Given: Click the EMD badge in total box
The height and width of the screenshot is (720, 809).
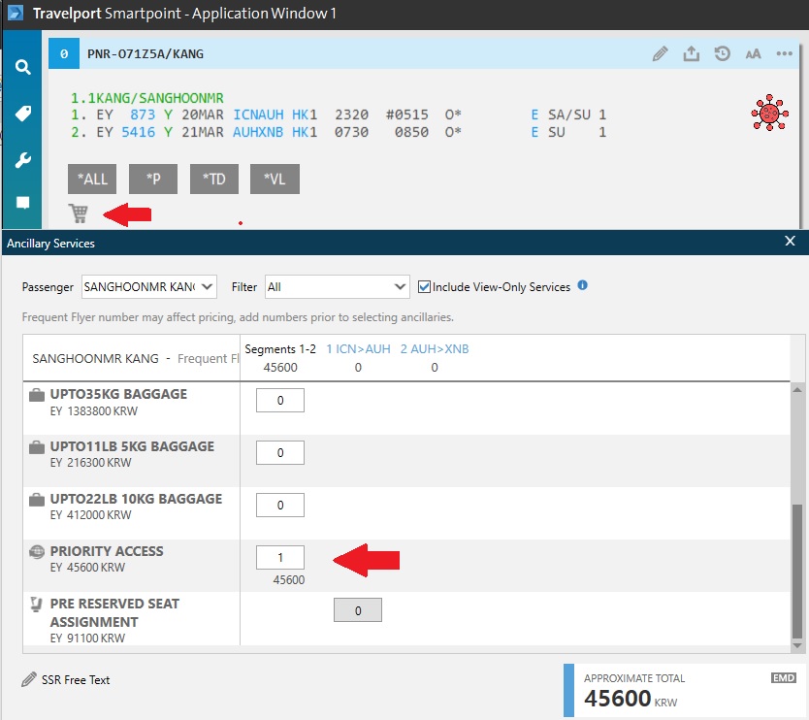Looking at the screenshot, I should click(784, 677).
